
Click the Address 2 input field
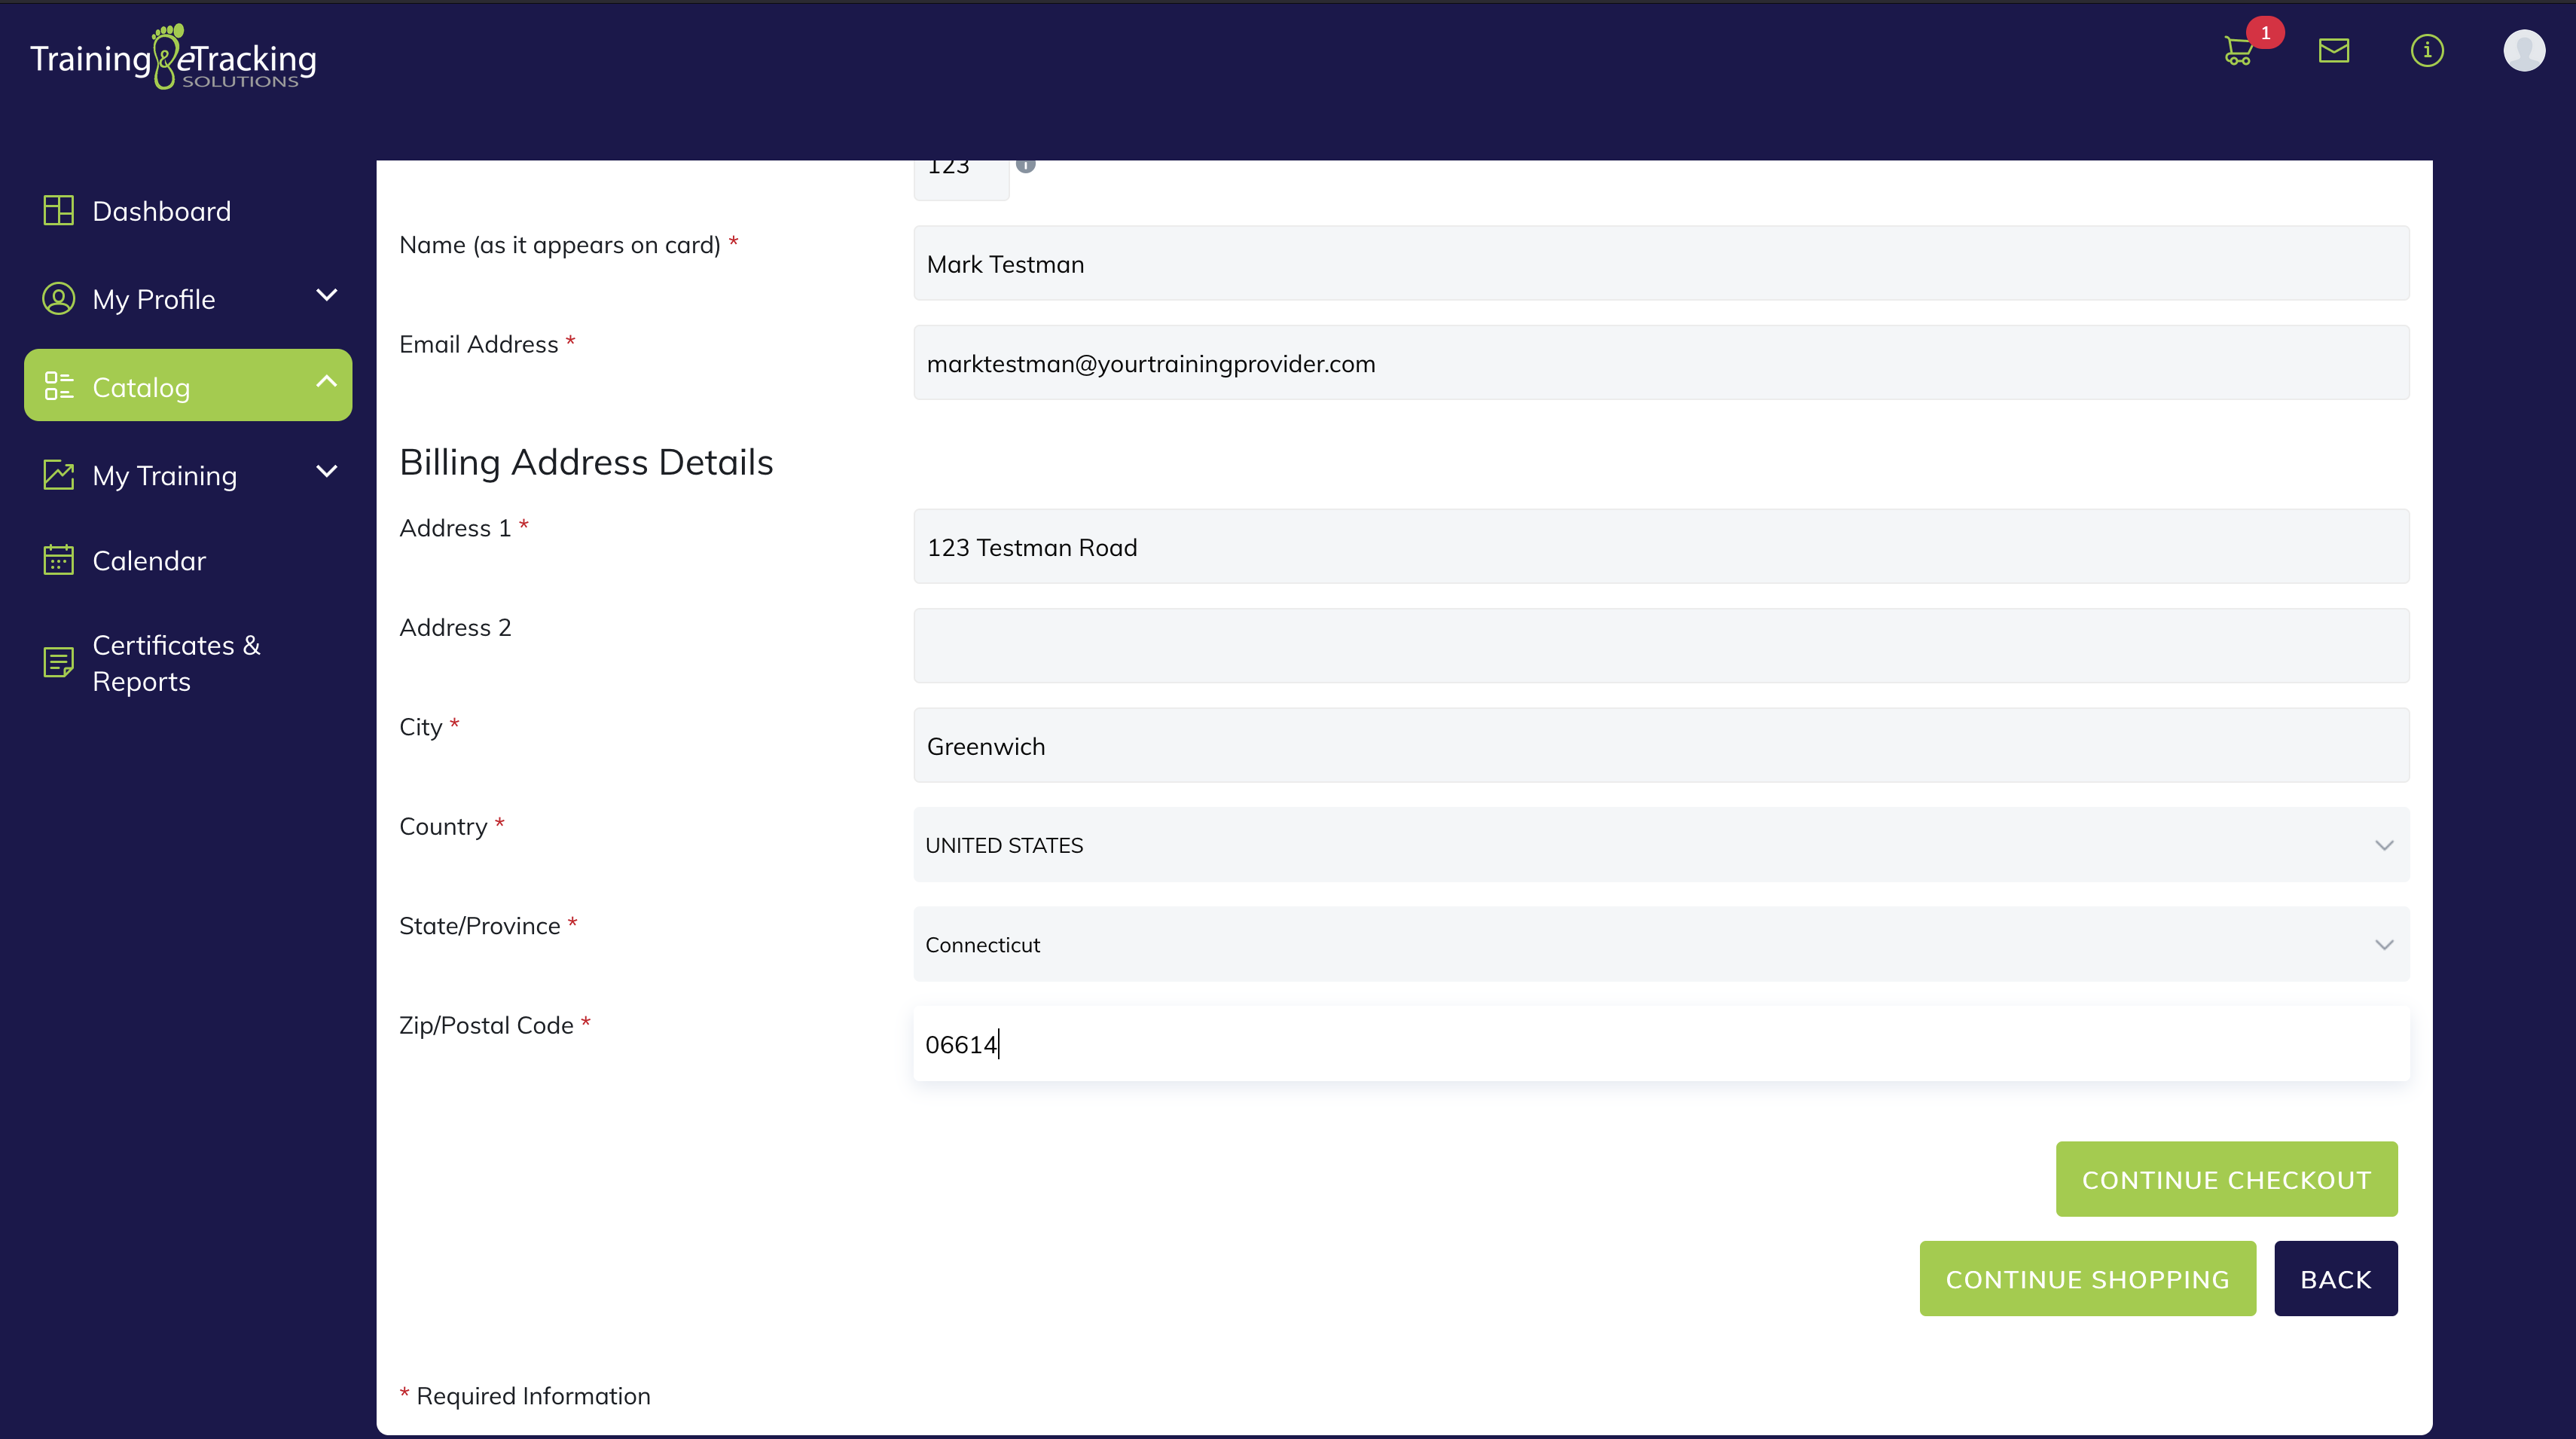click(1660, 646)
